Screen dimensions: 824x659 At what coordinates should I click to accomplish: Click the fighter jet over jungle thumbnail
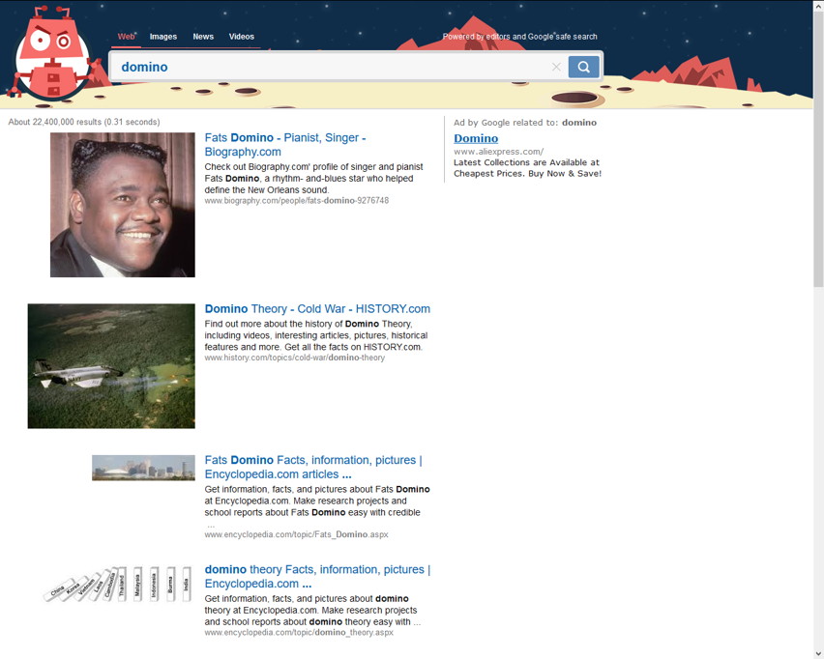(x=111, y=366)
